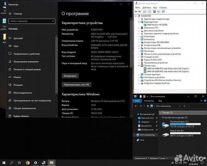The image size is (207, 166).
Task: Open the Вид tab in Explorer
Action: coord(160,101)
